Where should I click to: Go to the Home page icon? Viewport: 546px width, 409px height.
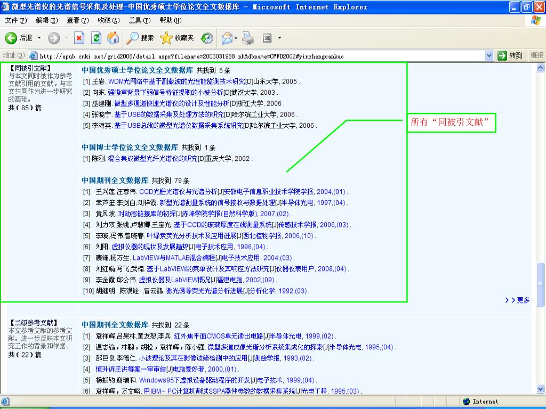pyautogui.click(x=113, y=38)
